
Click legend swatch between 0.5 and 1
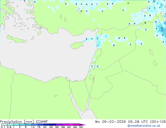10,125
